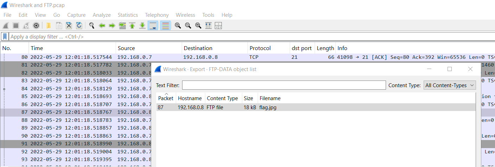This screenshot has height=167, width=495.
Task: Select packet 91 in packet list
Action: pyautogui.click(x=76, y=144)
